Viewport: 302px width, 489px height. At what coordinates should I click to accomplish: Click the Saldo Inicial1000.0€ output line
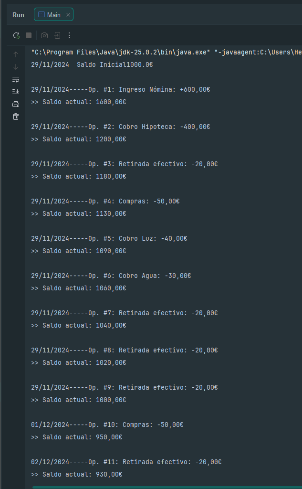[x=92, y=65]
